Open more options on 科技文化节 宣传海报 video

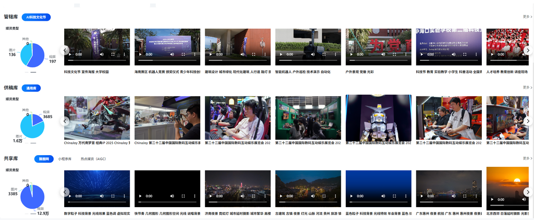pos(124,54)
